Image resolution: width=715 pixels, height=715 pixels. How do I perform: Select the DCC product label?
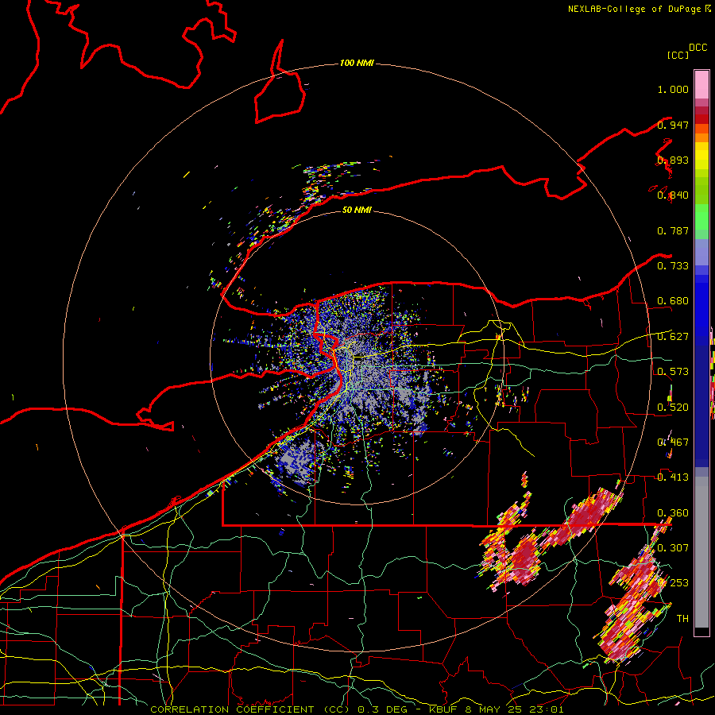pyautogui.click(x=698, y=48)
